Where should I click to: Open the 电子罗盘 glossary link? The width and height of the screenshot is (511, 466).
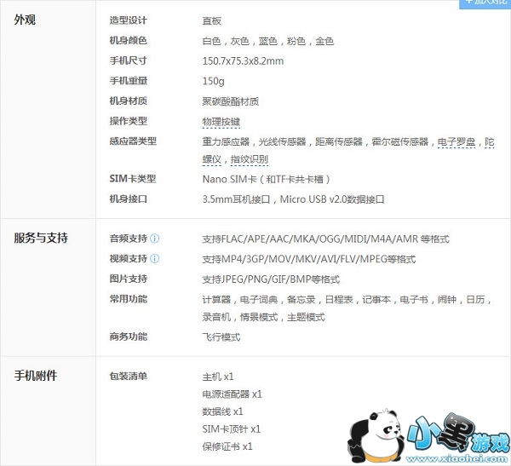point(456,142)
